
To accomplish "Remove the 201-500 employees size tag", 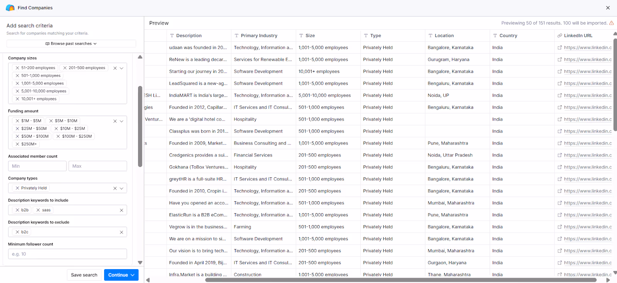I will pos(65,68).
